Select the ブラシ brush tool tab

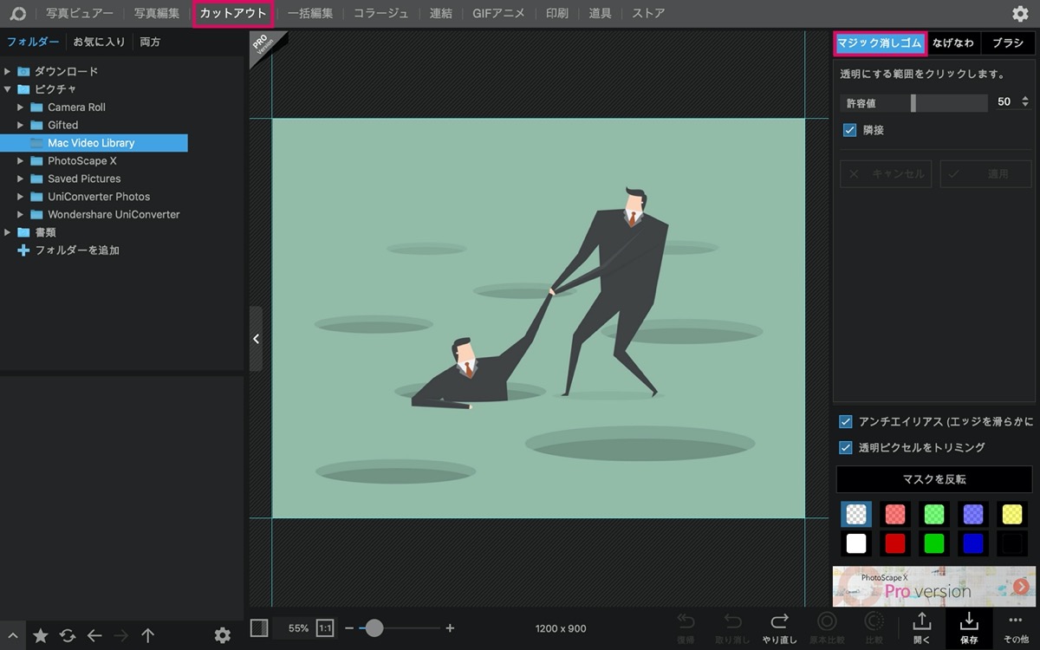[1008, 43]
